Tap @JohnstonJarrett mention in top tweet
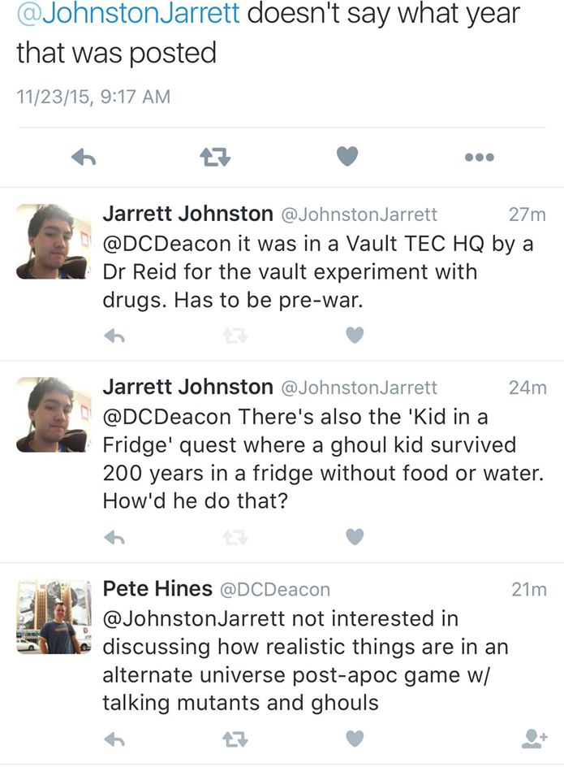 128,14
